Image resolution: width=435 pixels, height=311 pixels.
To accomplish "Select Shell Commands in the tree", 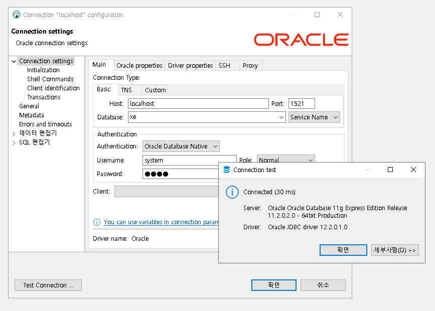I will pyautogui.click(x=50, y=79).
